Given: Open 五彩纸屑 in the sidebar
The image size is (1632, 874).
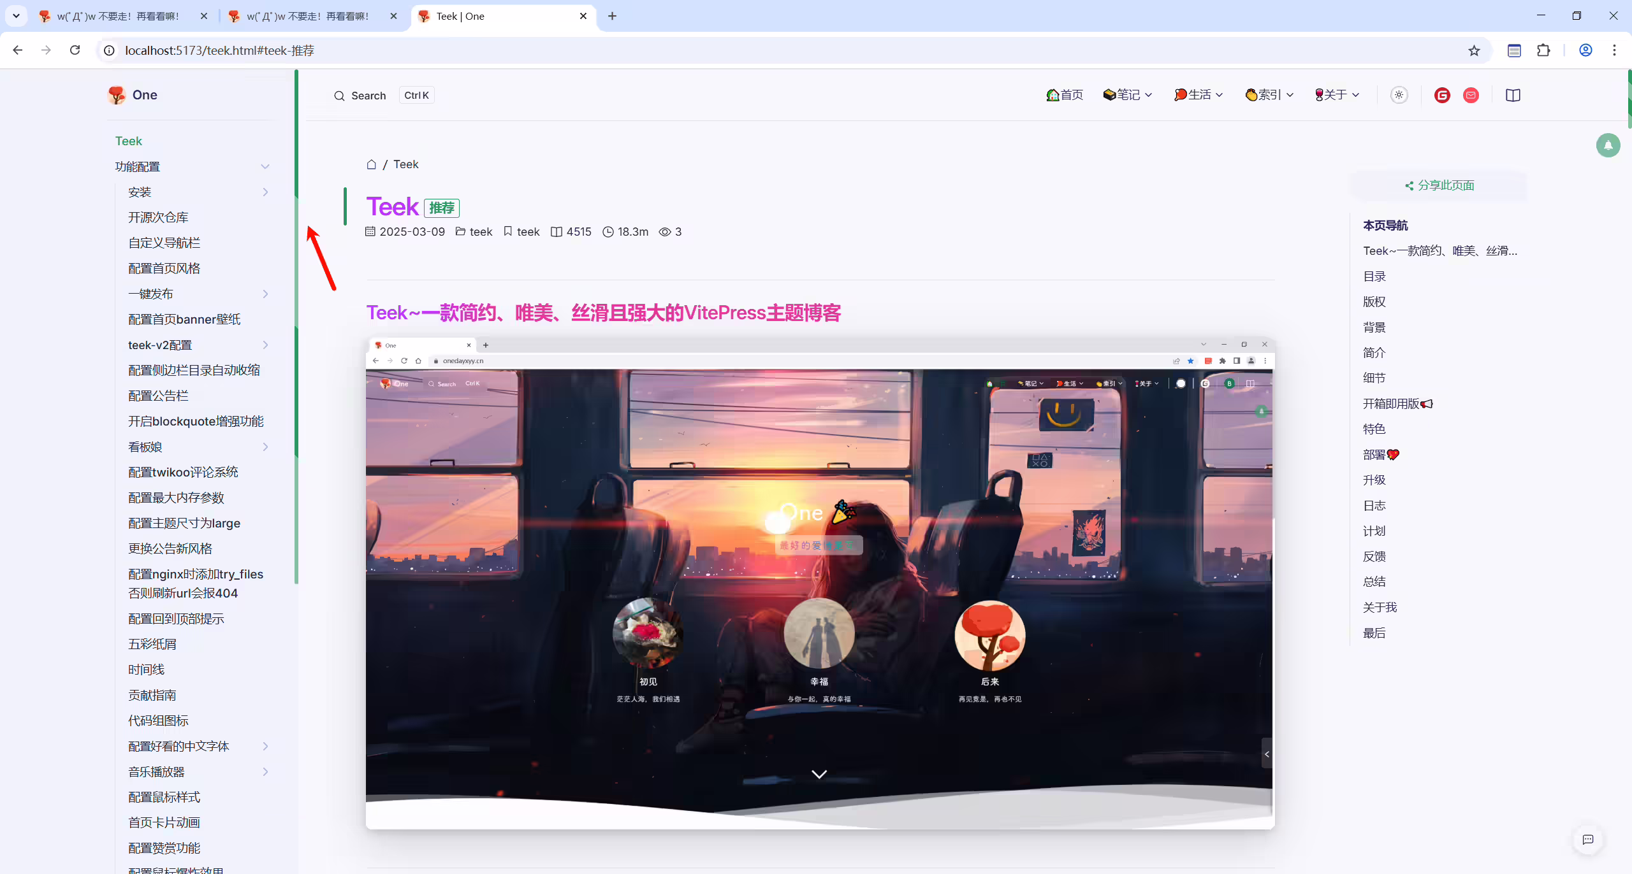Looking at the screenshot, I should (x=152, y=645).
